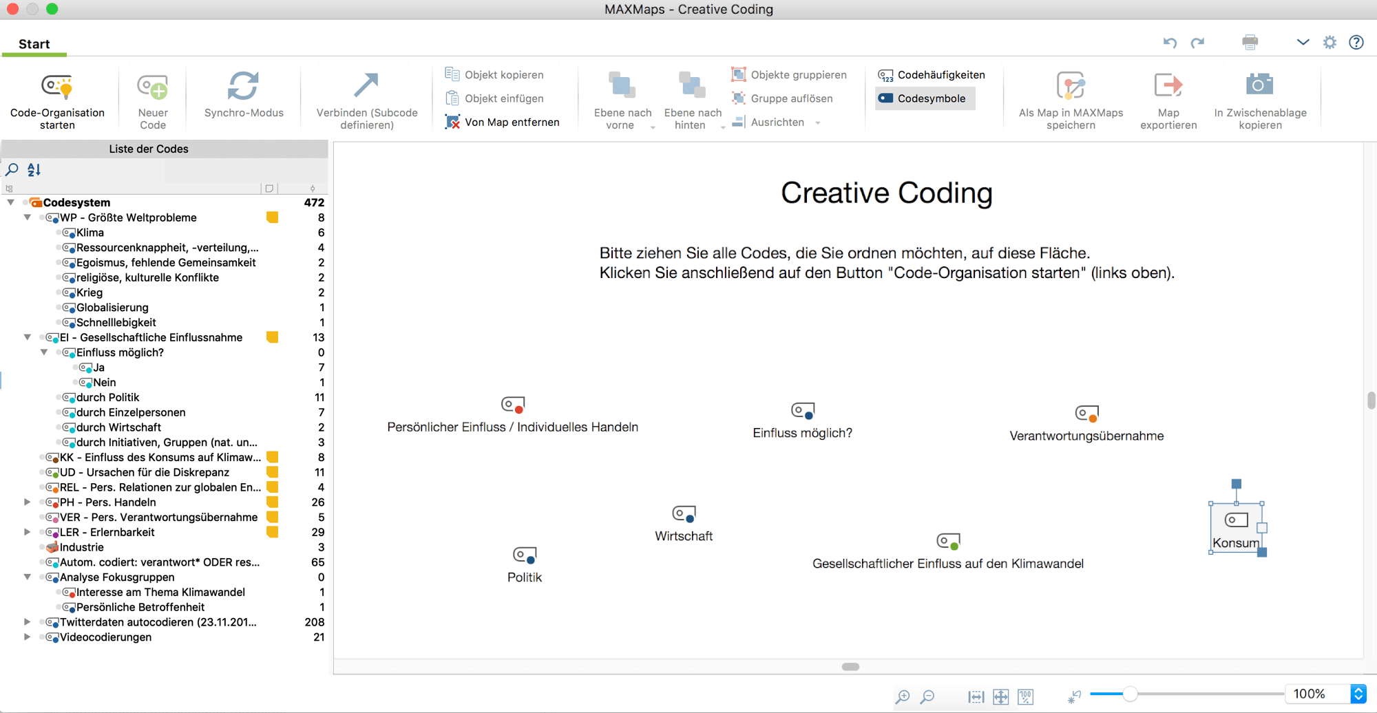Fit map to width icon
This screenshot has width=1377, height=713.
click(976, 696)
